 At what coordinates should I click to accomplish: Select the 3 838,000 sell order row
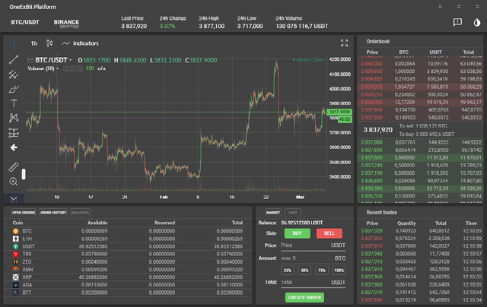tap(420, 102)
